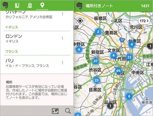Image resolution: width=153 pixels, height=116 pixels.
Task: Tap the 中央区 map label
Action: tap(138, 73)
